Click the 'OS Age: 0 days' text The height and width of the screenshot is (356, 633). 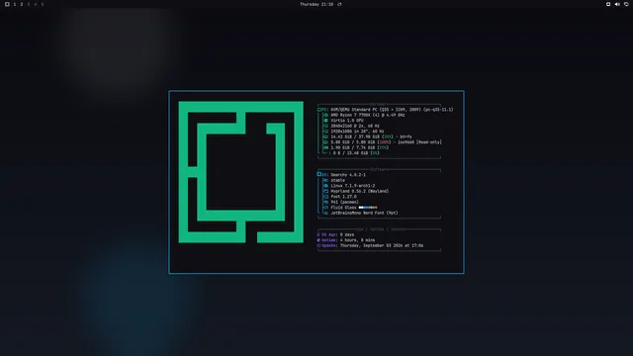pos(335,234)
